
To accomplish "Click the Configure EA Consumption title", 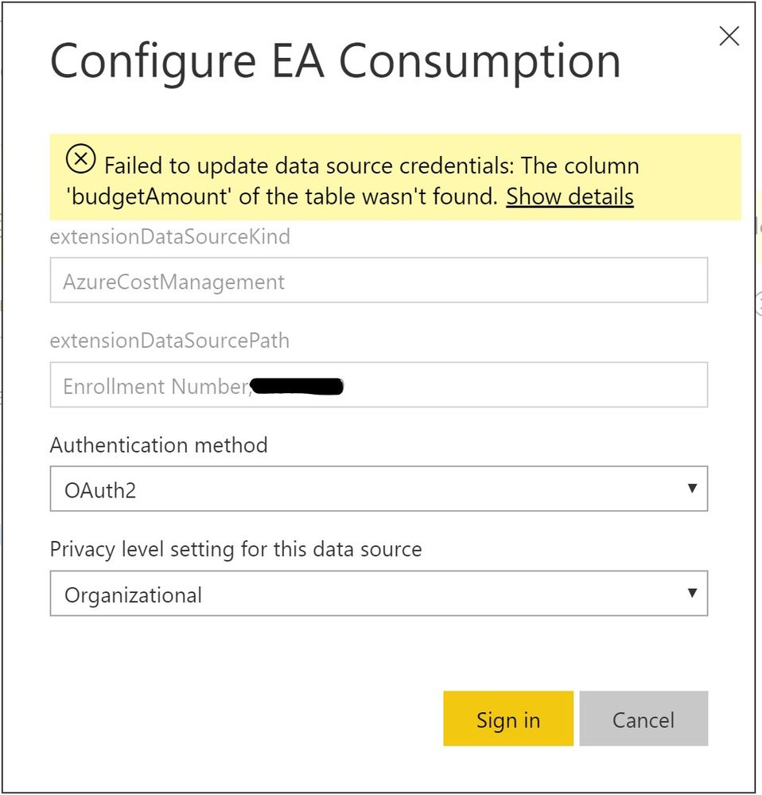I will 335,62.
